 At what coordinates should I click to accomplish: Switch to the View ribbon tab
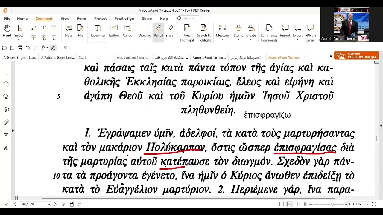[x=65, y=19]
